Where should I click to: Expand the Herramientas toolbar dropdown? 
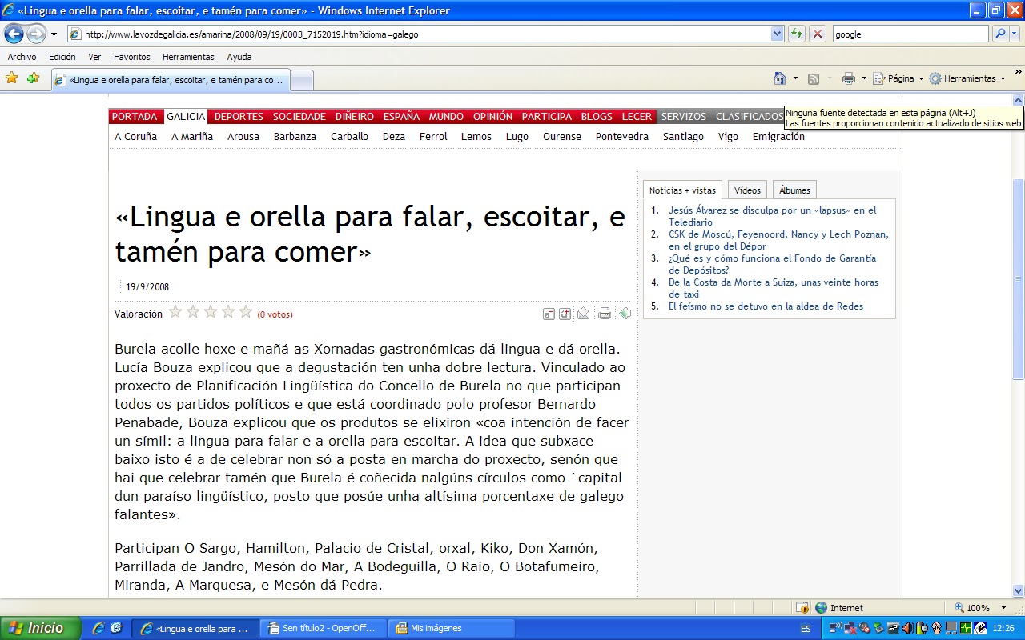(x=1003, y=78)
